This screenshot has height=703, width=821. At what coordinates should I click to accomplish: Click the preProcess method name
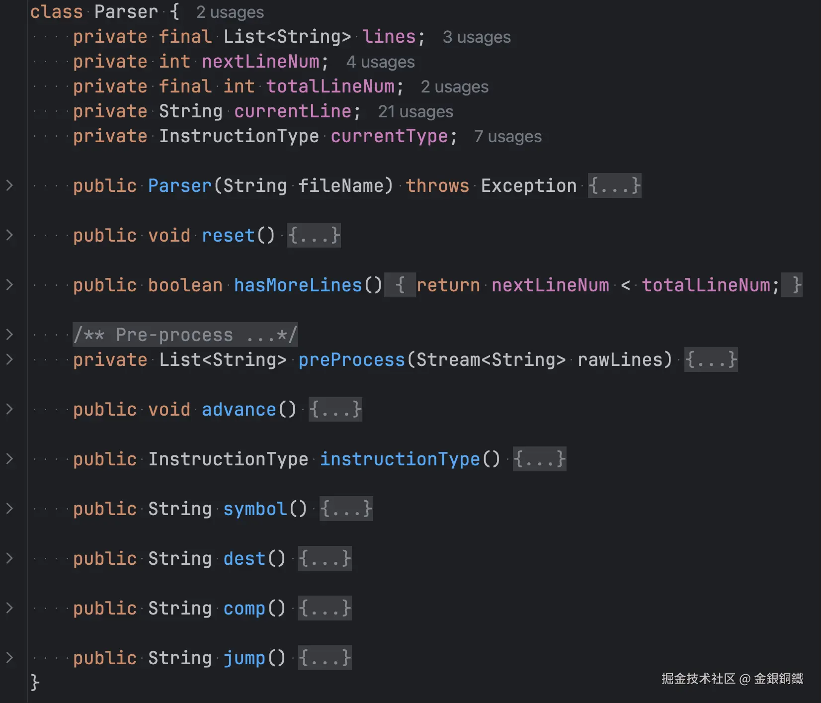(351, 359)
